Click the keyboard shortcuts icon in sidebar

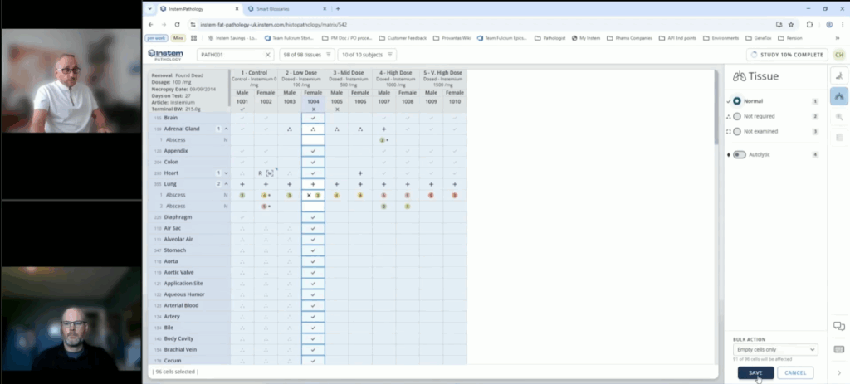coord(838,349)
